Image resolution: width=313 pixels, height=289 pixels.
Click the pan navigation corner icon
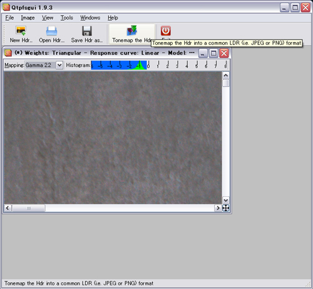(x=226, y=208)
